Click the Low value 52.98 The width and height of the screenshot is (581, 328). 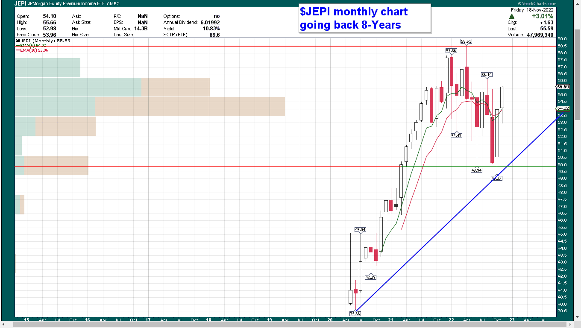(50, 29)
